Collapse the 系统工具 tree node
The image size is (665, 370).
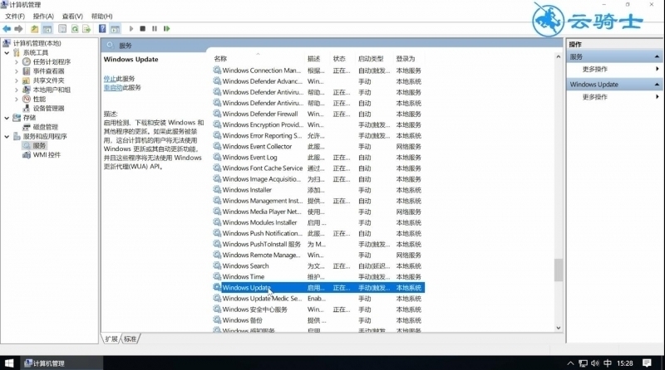coord(7,53)
